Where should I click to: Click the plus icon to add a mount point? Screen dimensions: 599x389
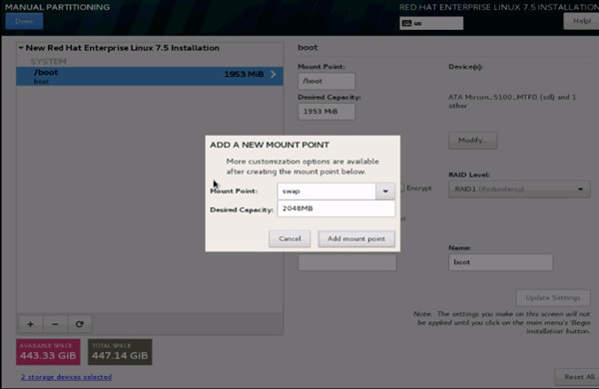click(x=31, y=324)
